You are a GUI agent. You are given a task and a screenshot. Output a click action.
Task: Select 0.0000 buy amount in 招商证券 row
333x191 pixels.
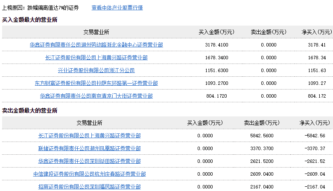point(205,187)
